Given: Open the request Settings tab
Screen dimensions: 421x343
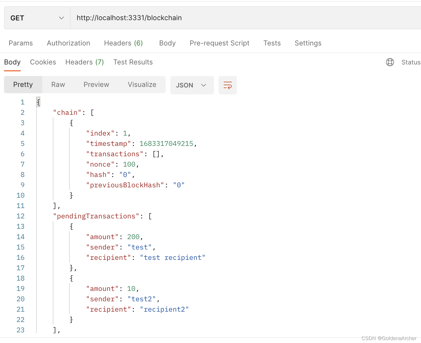Looking at the screenshot, I should [308, 43].
